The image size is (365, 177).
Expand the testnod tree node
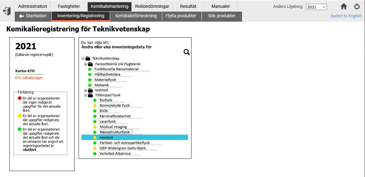click(x=86, y=90)
